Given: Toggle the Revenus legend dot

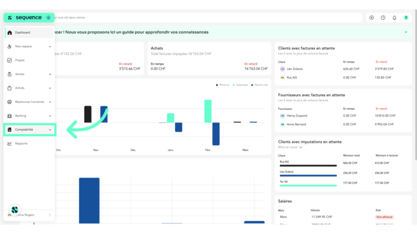Looking at the screenshot, I should tap(217, 85).
